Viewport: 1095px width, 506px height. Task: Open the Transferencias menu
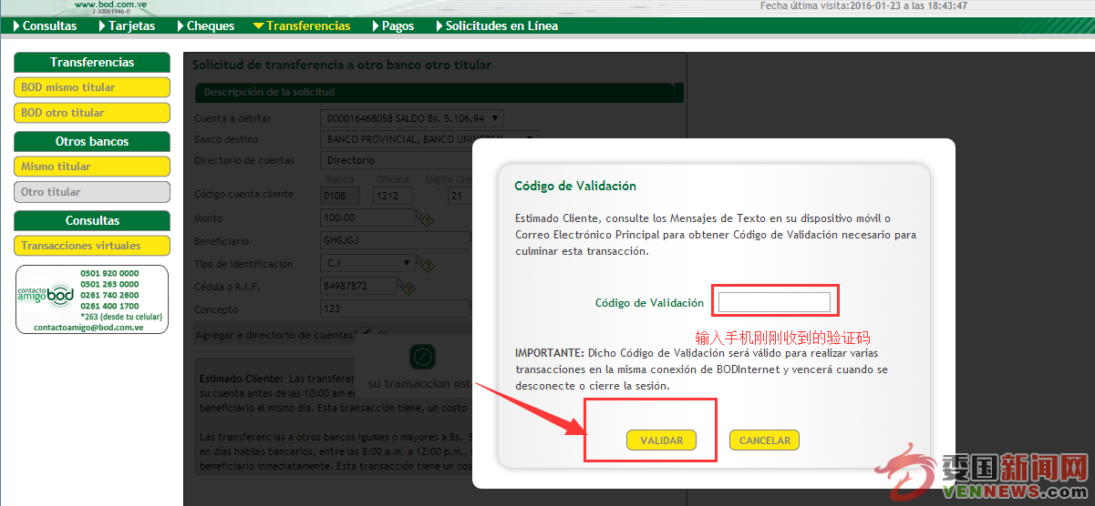[308, 25]
